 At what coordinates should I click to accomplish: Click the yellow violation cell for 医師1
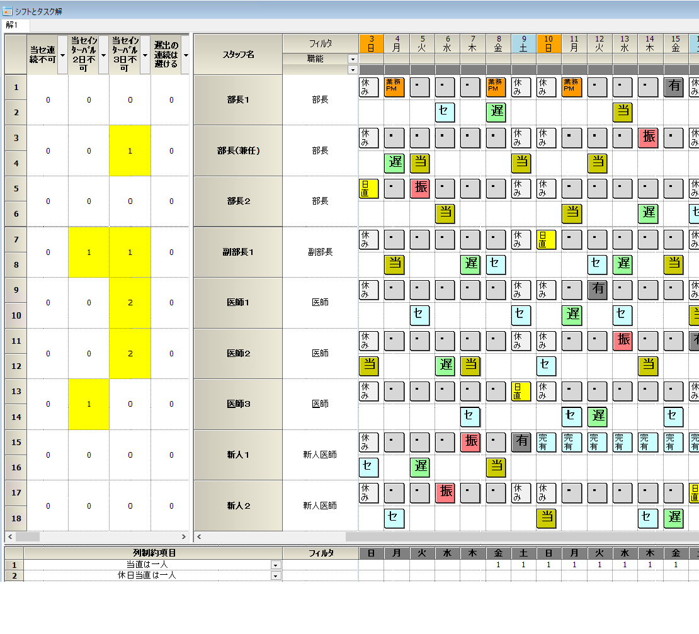click(x=130, y=302)
